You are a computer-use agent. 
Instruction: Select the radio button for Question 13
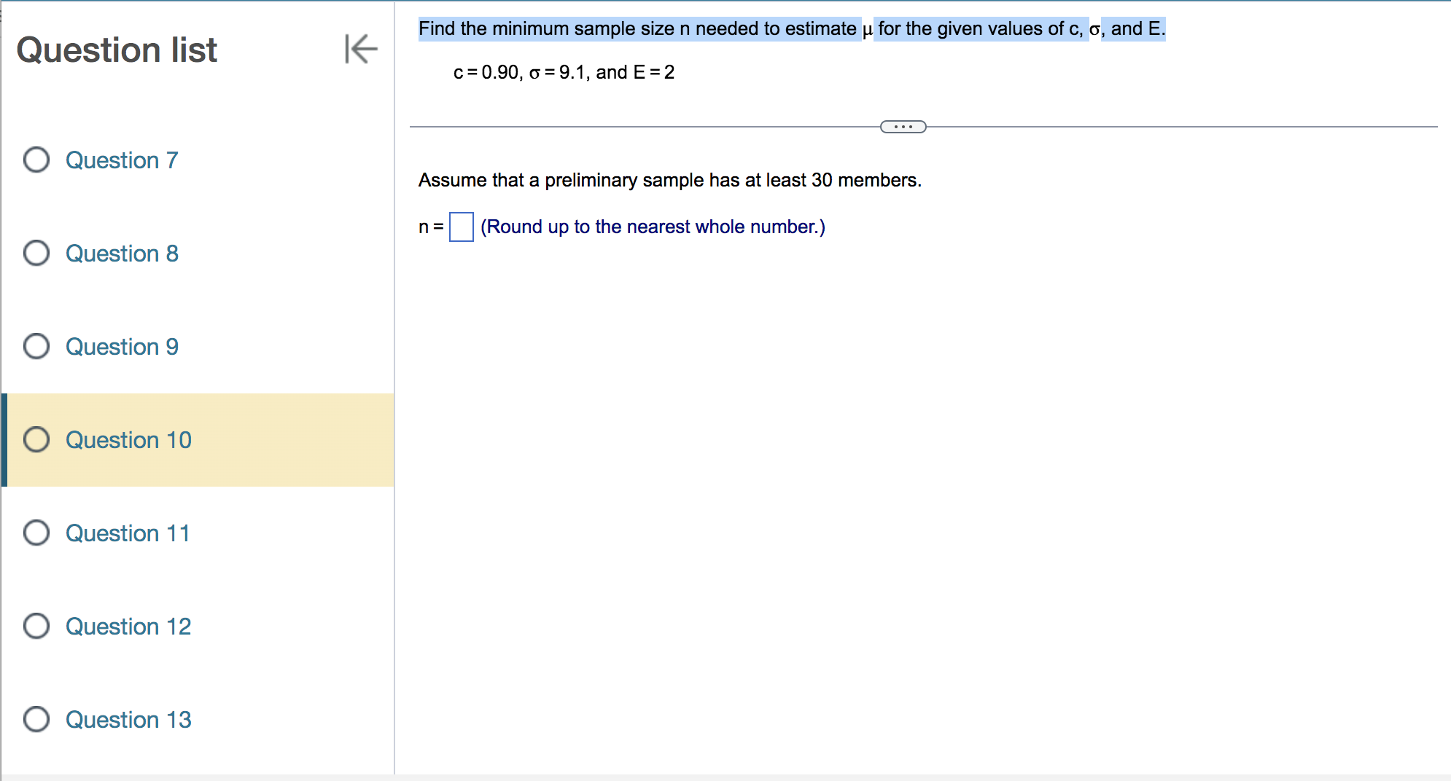pyautogui.click(x=36, y=720)
